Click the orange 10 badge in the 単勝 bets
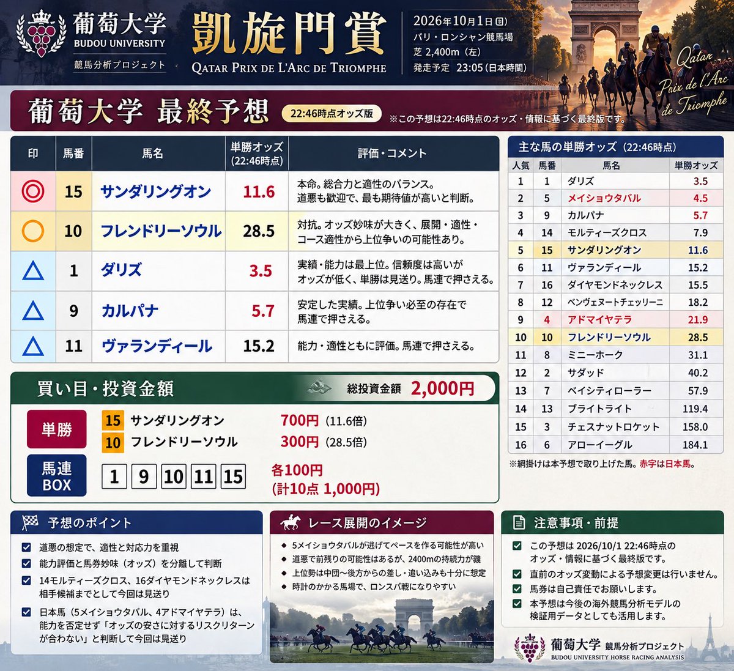 coord(113,442)
